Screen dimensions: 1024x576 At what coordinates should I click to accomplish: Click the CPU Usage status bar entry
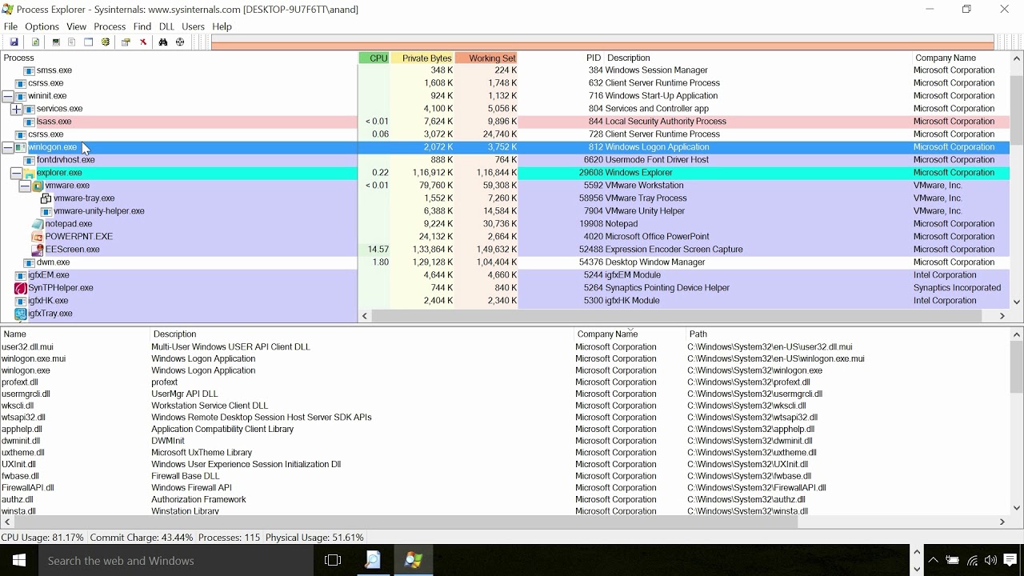pos(43,538)
